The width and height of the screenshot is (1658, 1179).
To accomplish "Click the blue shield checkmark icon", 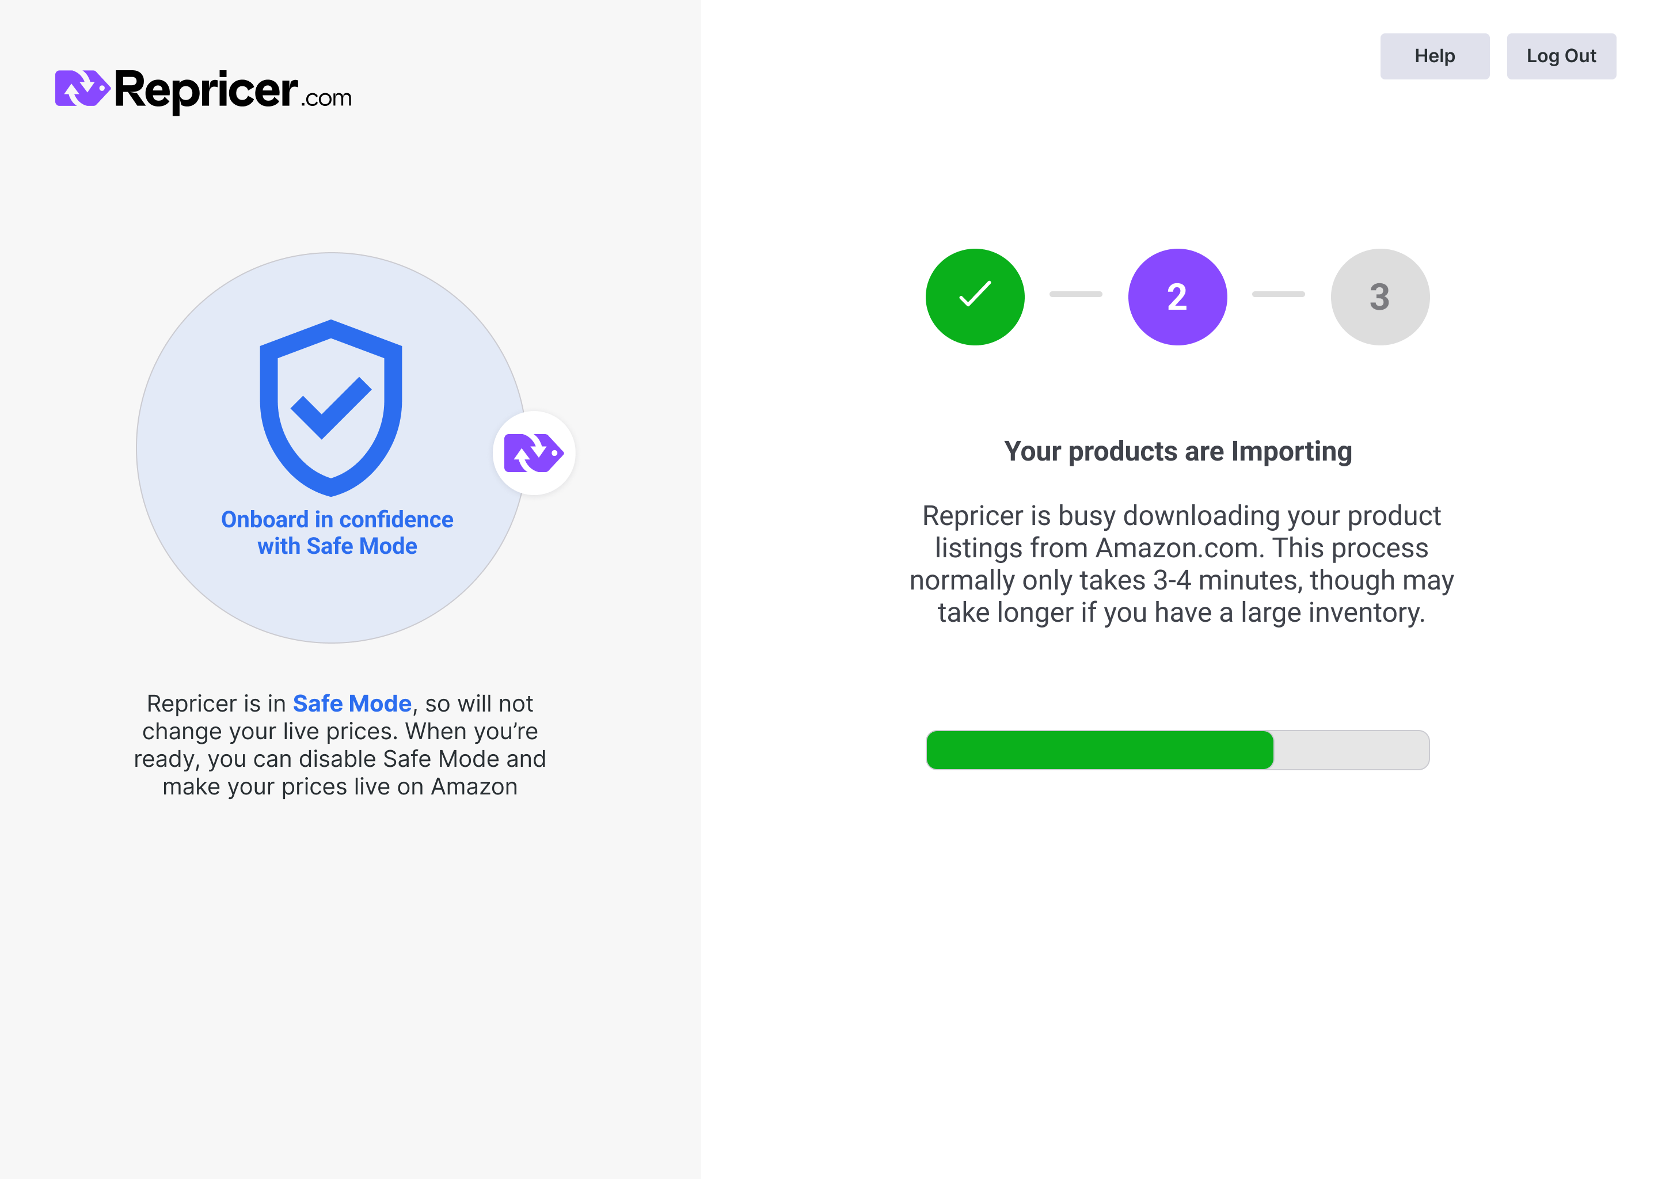I will [x=330, y=408].
